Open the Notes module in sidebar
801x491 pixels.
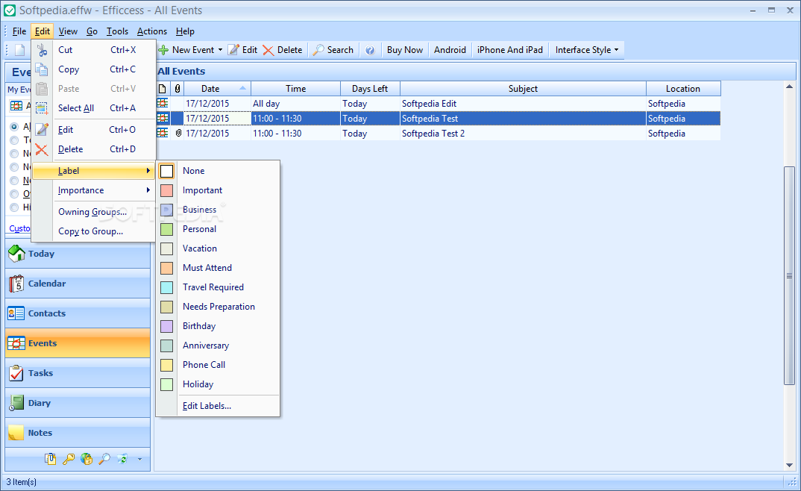coord(78,433)
